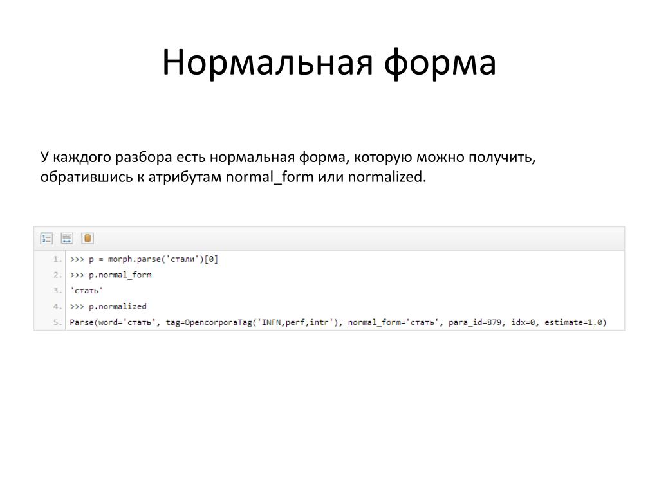The width and height of the screenshot is (659, 494).
Task: Toggle line numbers icon in code toolbar
Action: click(46, 239)
